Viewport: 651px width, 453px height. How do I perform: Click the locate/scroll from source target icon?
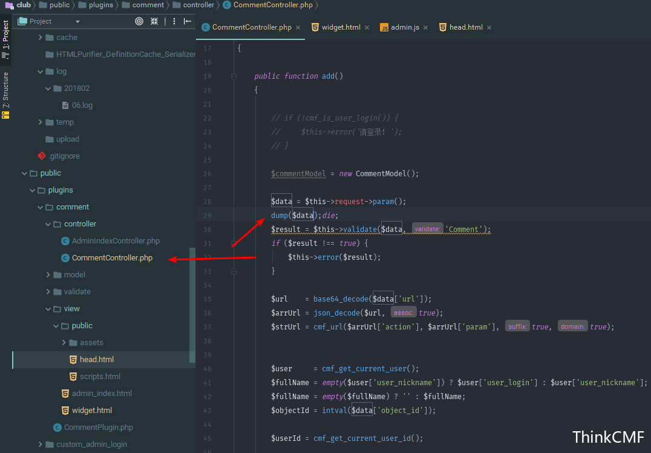point(139,21)
